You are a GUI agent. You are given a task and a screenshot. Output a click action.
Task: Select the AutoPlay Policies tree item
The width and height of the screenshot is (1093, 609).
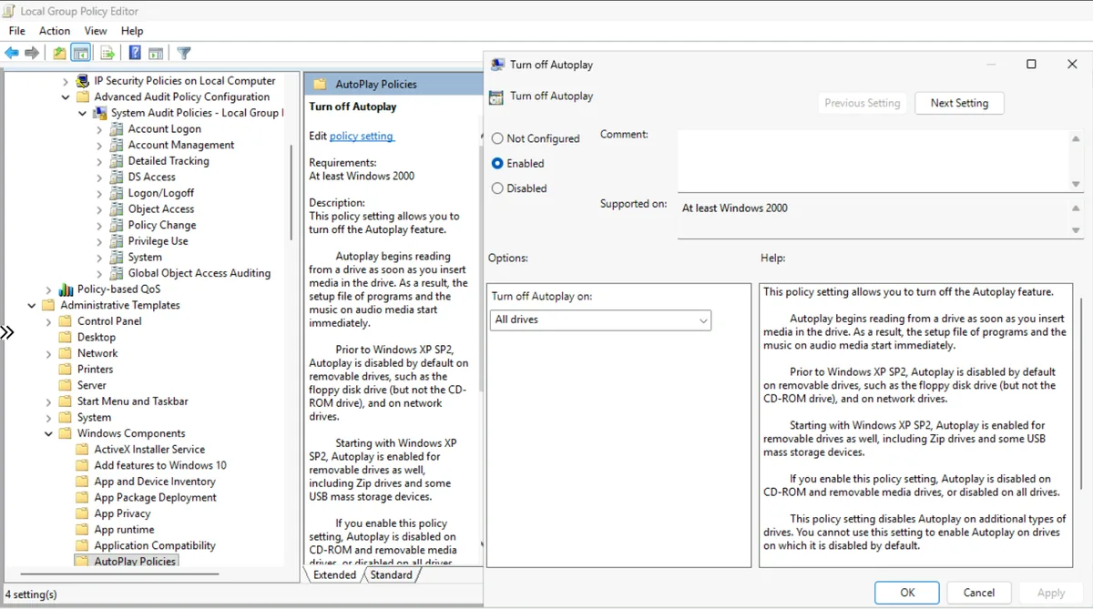click(135, 562)
